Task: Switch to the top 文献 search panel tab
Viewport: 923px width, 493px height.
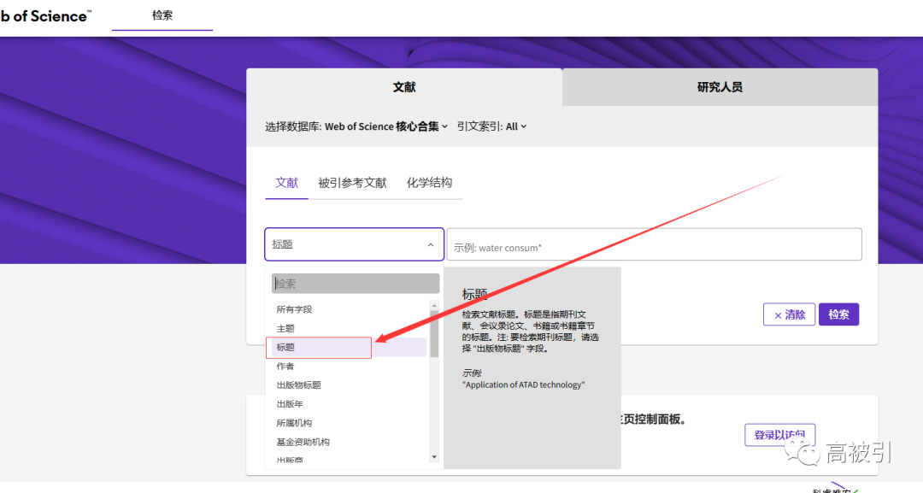Action: point(404,87)
